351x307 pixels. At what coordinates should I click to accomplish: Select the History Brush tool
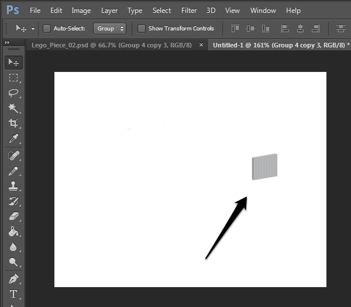pos(13,201)
